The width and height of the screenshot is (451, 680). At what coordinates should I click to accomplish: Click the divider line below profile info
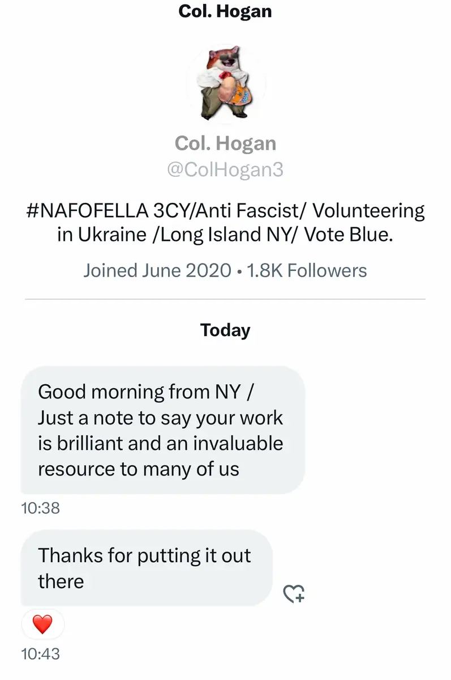pyautogui.click(x=225, y=299)
